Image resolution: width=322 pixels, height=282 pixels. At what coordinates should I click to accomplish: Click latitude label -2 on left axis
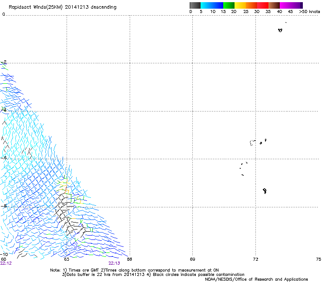point(3,62)
